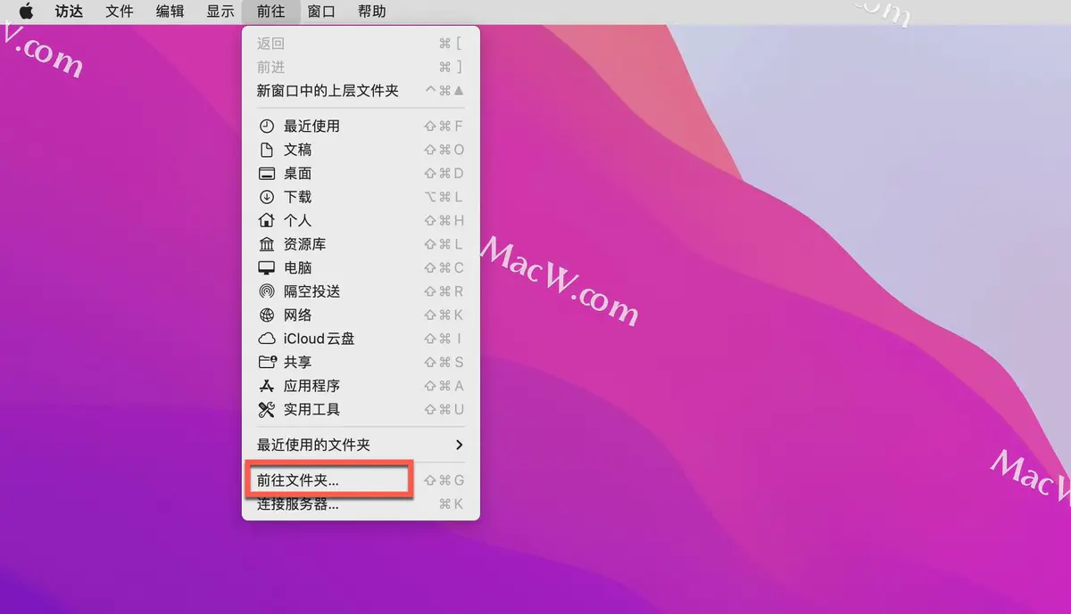
Task: Go to the 下载 downloads folder
Action: (298, 196)
